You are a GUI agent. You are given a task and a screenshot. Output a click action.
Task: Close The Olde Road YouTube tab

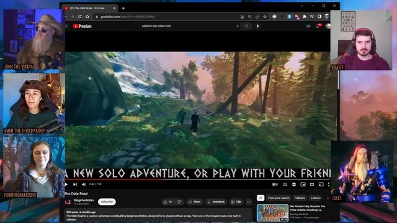tap(114, 8)
